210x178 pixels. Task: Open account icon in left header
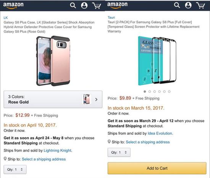pyautogui.click(x=84, y=5)
